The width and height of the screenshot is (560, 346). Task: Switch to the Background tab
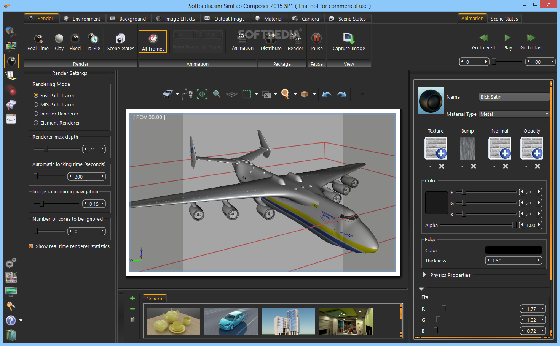(128, 19)
